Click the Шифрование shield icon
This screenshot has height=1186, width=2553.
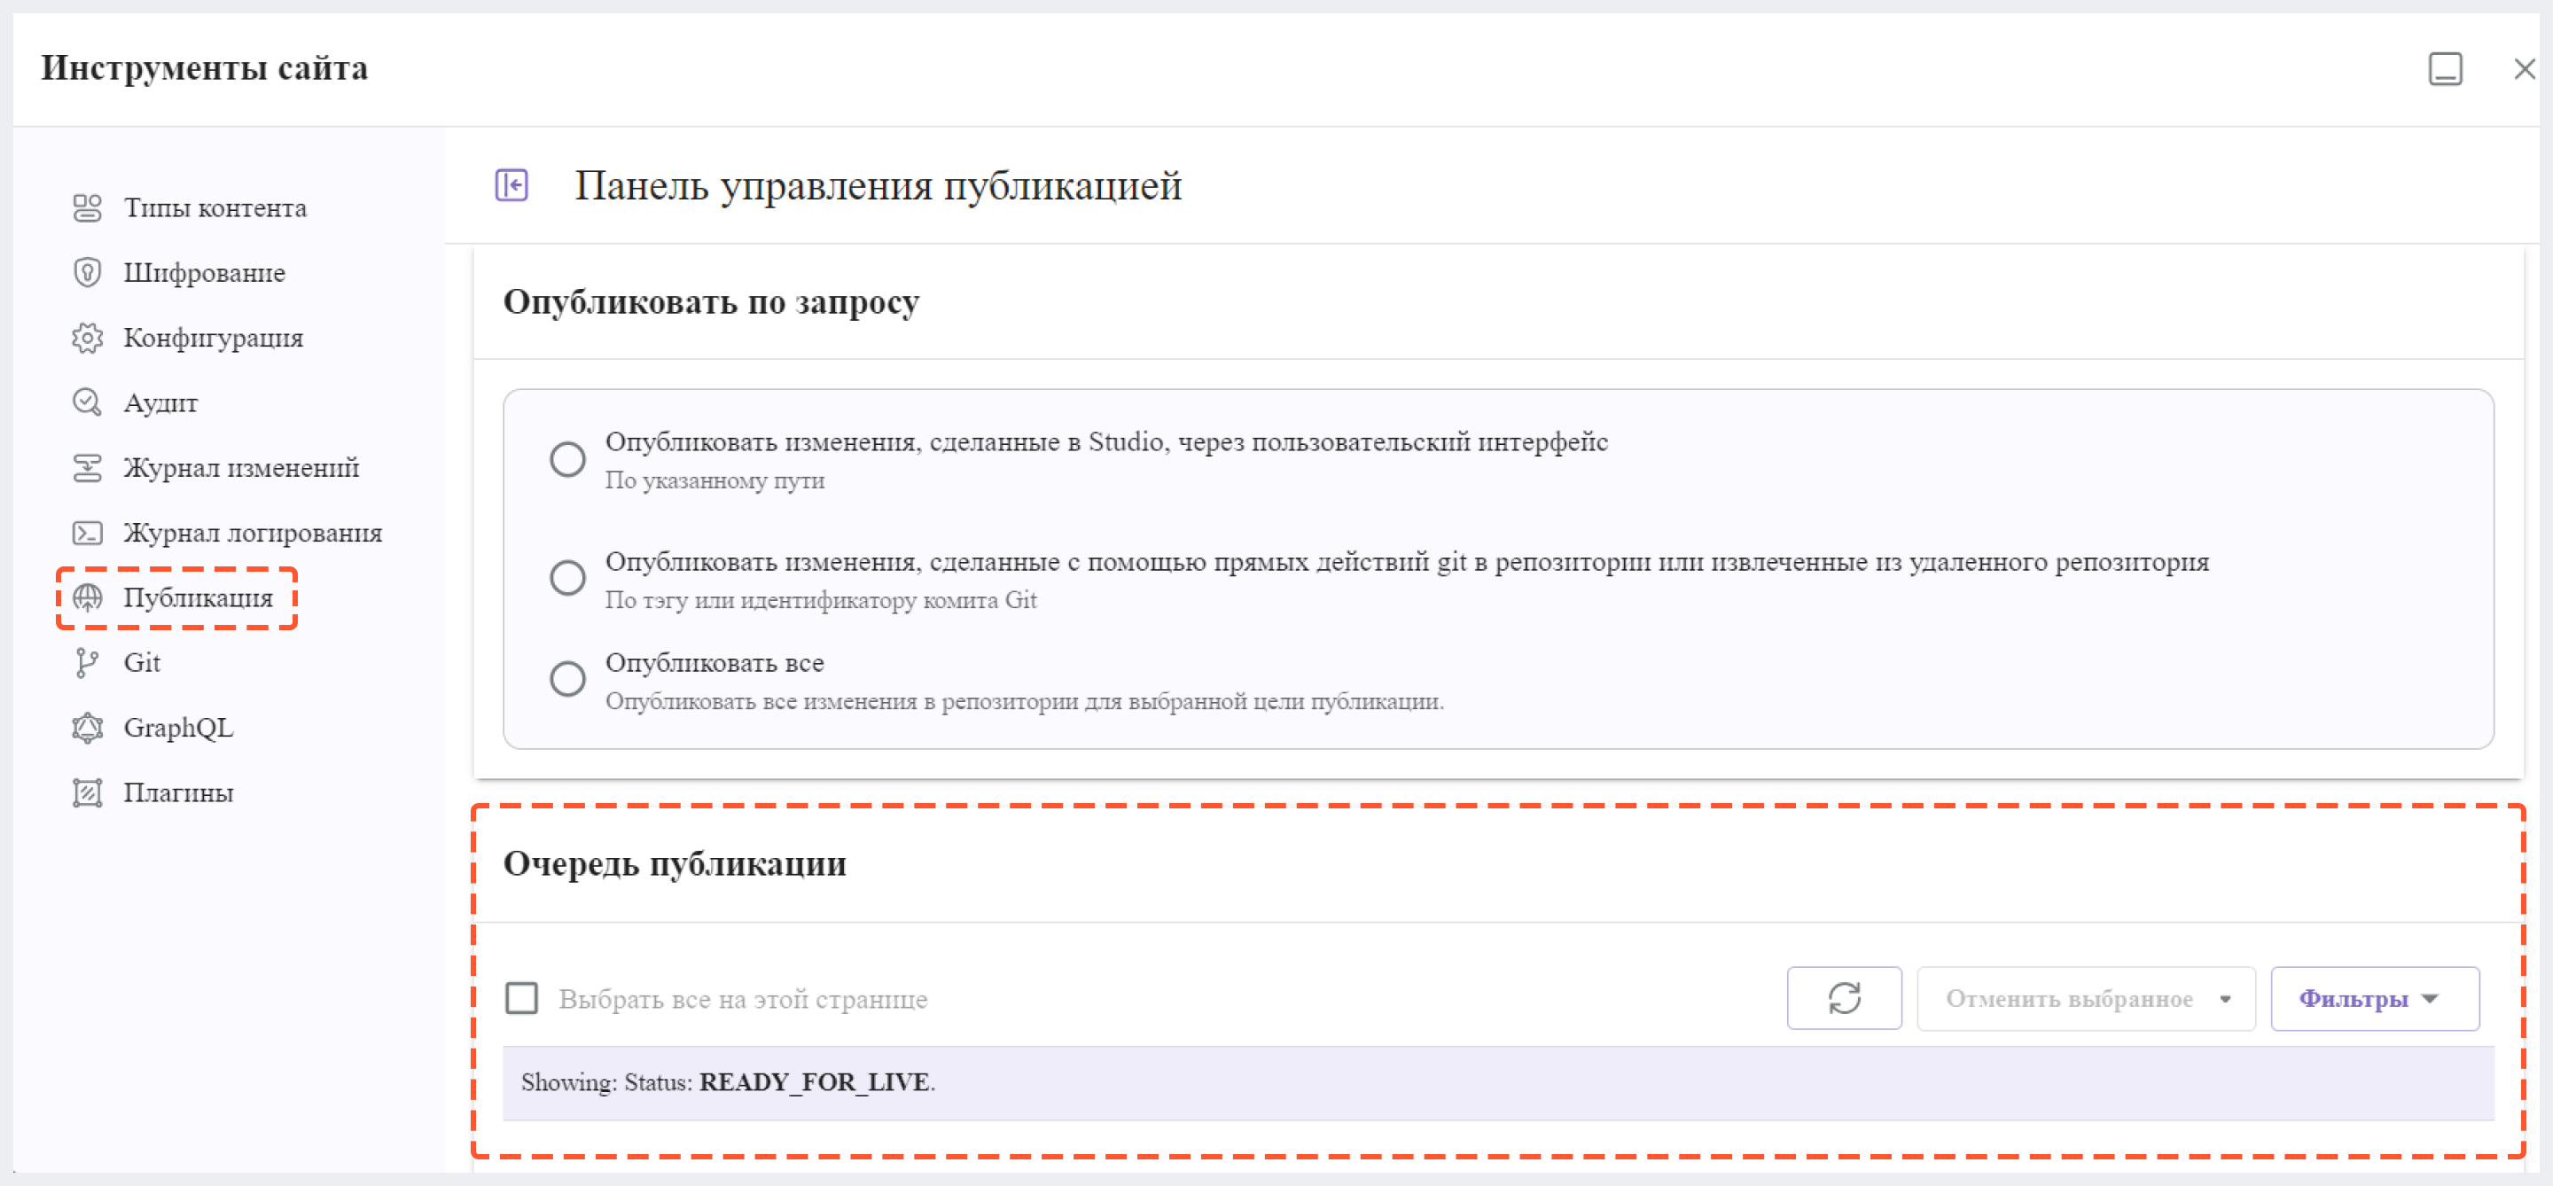click(87, 272)
